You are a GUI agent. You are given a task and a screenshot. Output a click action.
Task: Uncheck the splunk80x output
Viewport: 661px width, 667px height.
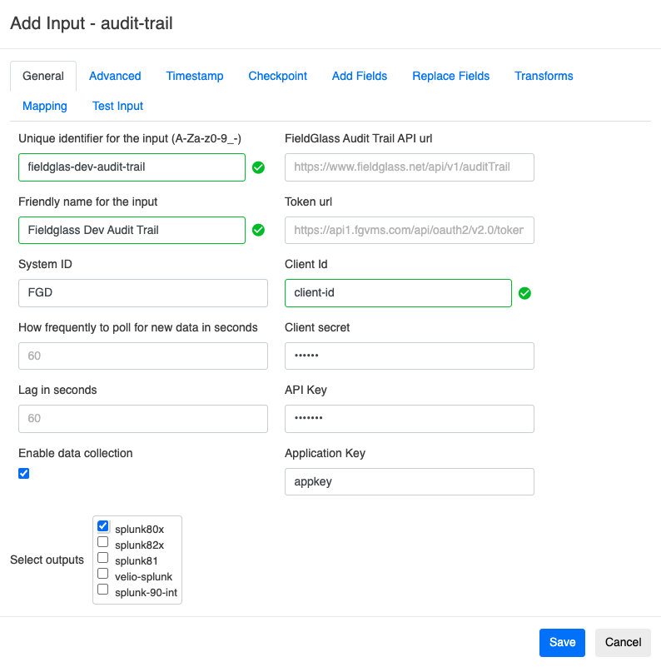103,526
